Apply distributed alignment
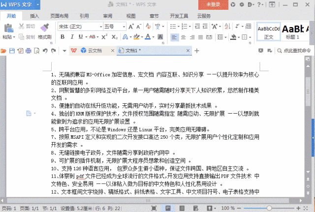The width and height of the screenshot is (315, 212). coord(209,37)
